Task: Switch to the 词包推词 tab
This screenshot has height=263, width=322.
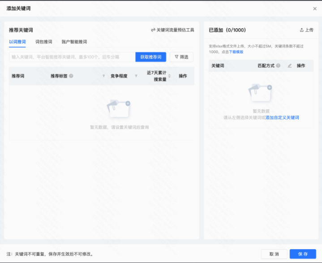Action: tap(44, 42)
